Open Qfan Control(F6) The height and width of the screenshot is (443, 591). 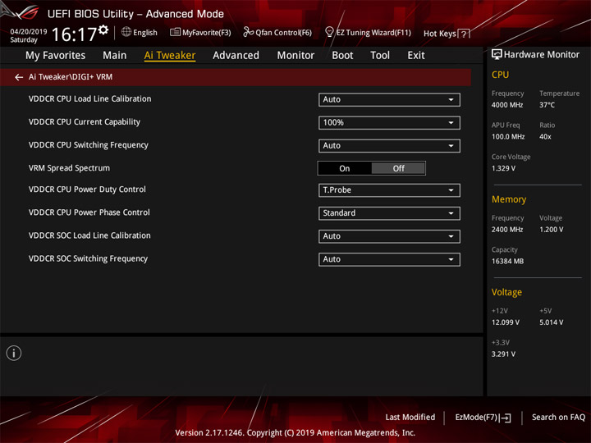(277, 32)
